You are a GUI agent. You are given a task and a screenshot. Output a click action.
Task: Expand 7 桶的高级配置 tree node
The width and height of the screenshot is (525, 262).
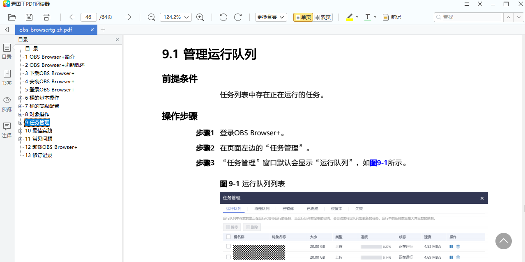tap(21, 106)
